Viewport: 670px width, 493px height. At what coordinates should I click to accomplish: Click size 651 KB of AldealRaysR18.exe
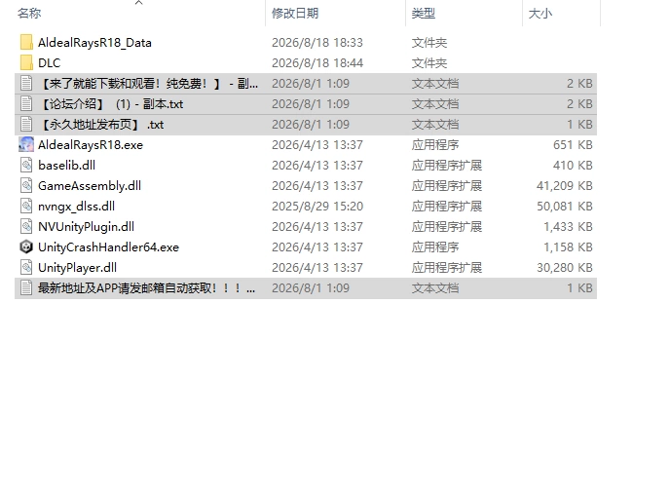[573, 145]
